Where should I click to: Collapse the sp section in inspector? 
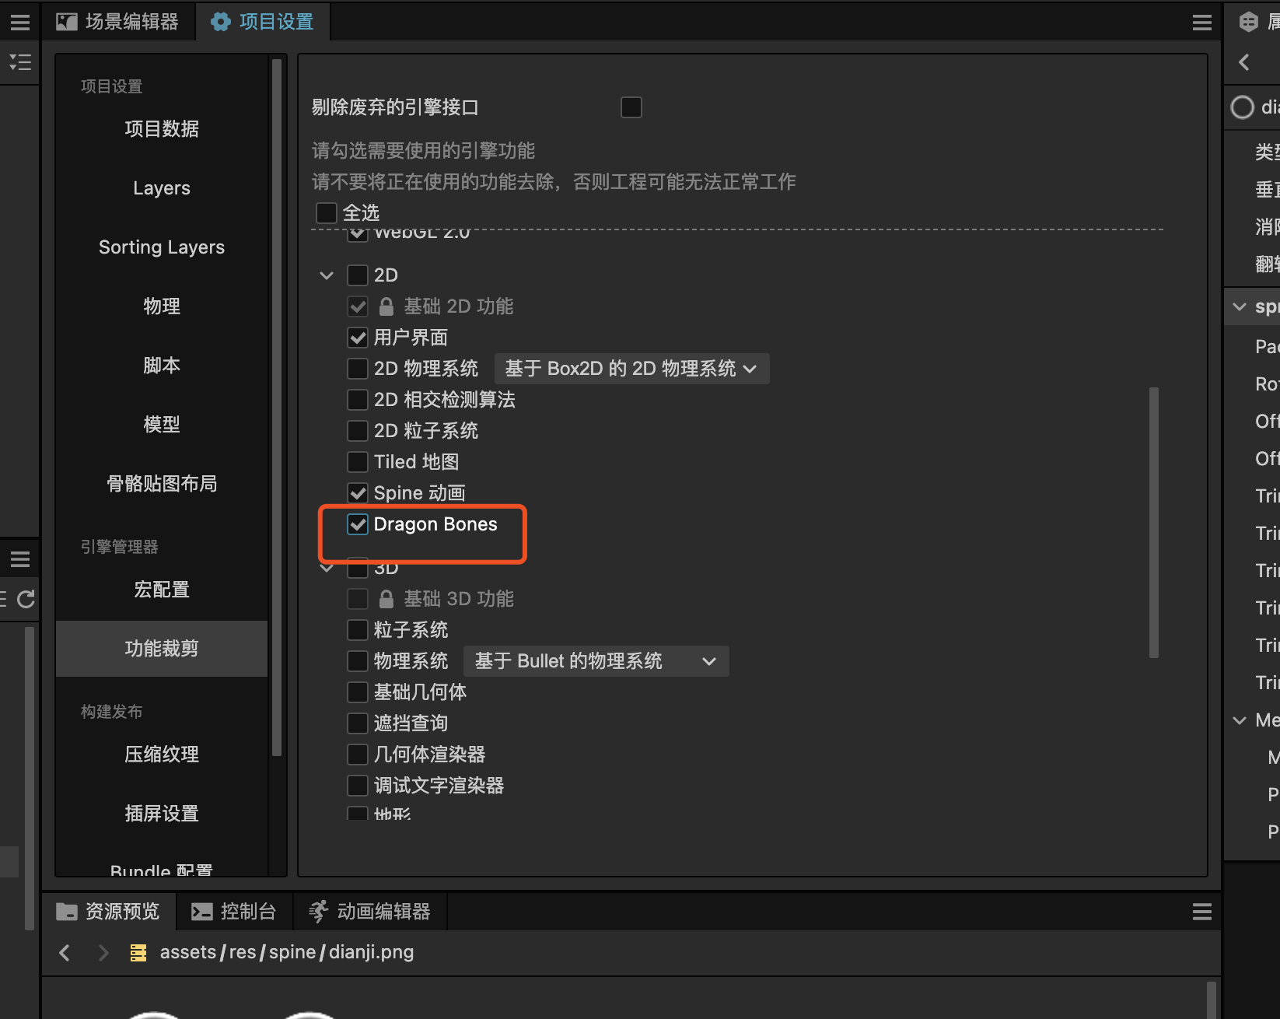tap(1240, 306)
